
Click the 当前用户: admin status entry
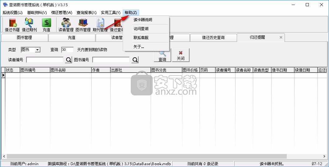point(24,164)
